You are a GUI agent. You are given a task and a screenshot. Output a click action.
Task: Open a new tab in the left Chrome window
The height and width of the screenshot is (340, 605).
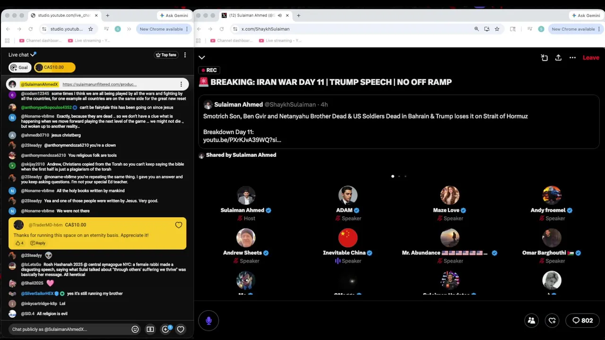tap(107, 16)
